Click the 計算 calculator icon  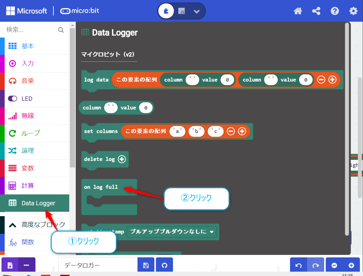(12, 186)
